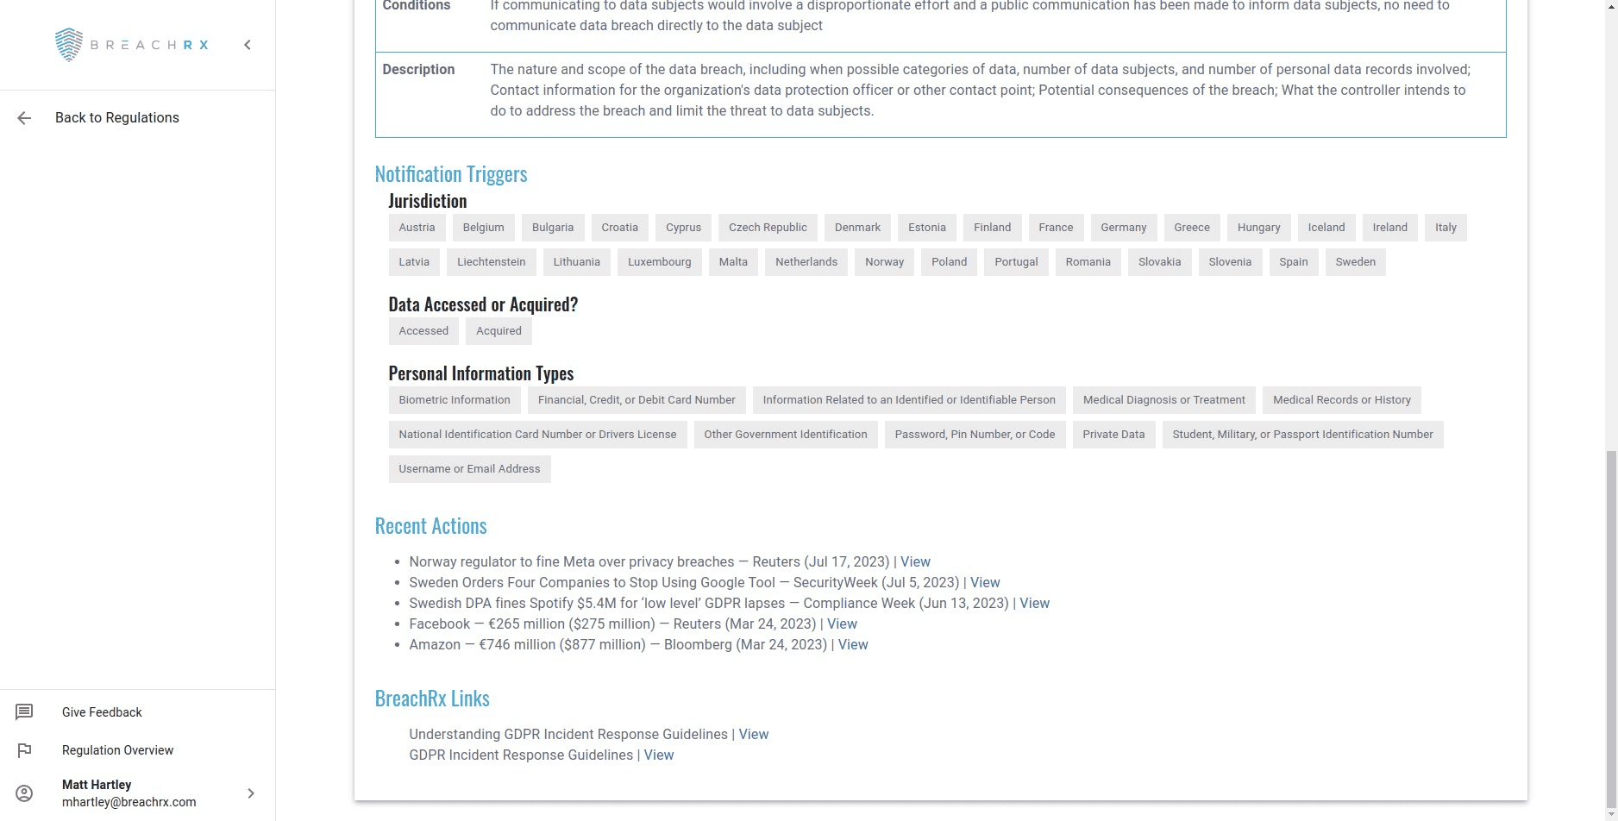Select the Ireland chip
Viewport: 1618px width, 821px height.
tap(1389, 228)
